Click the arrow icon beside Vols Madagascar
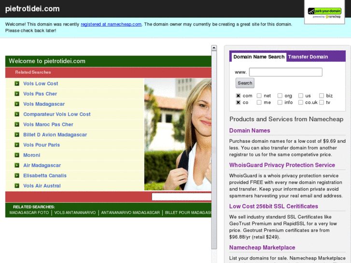351x263 pixels. coord(17,104)
